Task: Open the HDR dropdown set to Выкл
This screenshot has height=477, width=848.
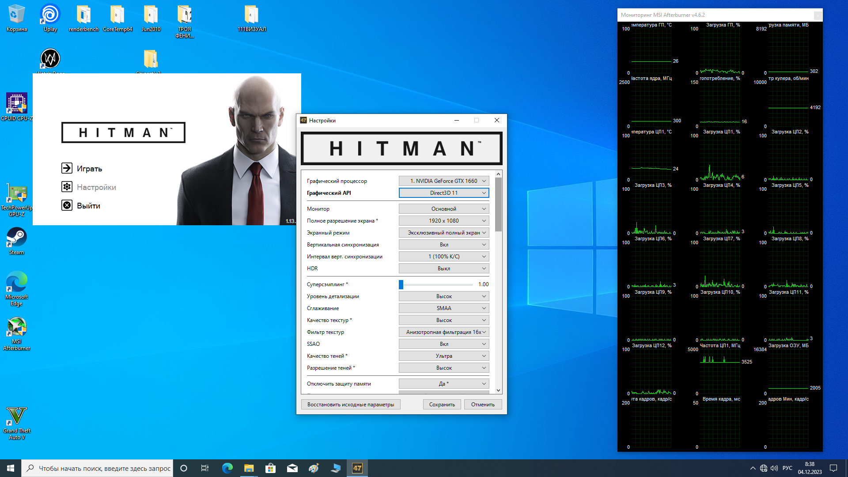Action: point(443,269)
